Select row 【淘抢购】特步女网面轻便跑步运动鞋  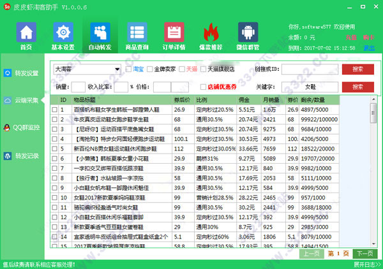[x=195, y=139]
